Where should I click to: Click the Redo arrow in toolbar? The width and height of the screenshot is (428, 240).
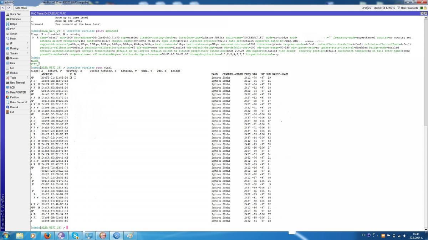(x=9, y=8)
